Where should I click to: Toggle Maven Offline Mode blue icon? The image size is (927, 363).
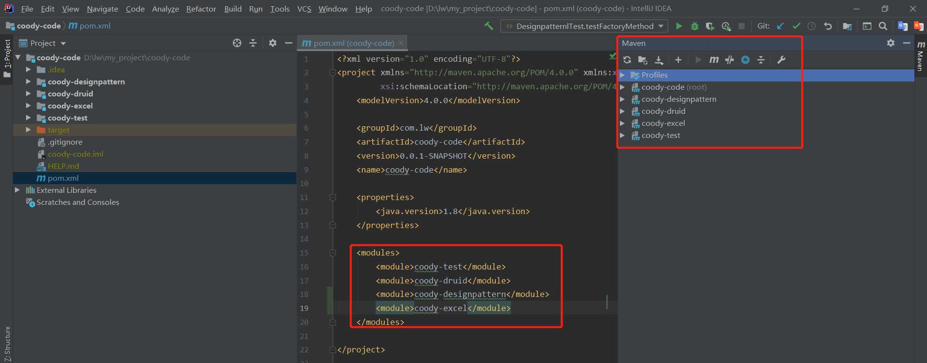(x=745, y=60)
